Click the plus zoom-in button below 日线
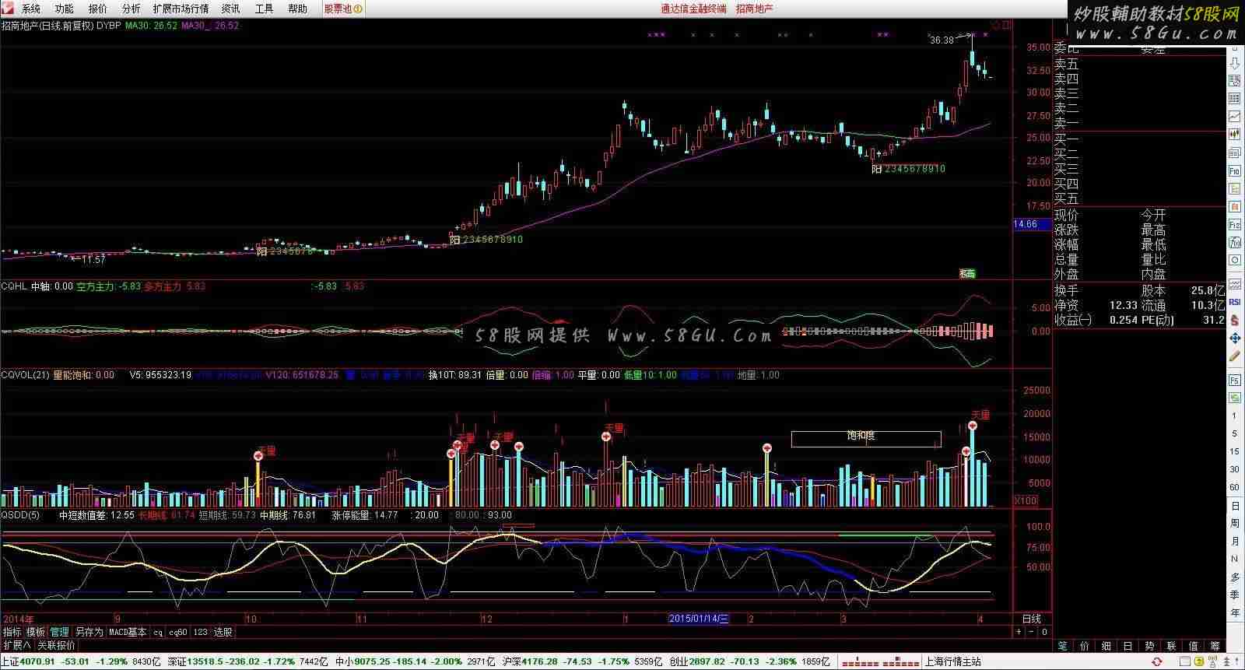The width and height of the screenshot is (1245, 670). (x=1019, y=632)
